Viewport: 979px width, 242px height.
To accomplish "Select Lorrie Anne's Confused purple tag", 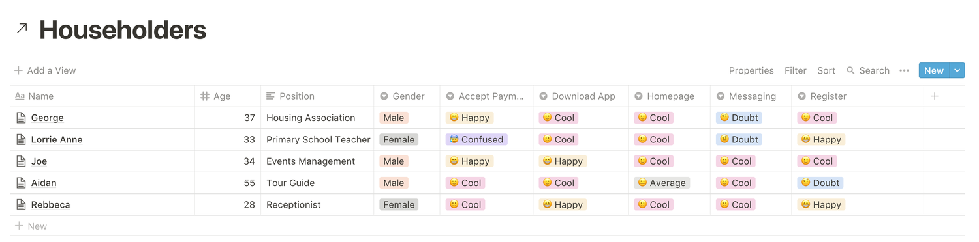I will click(x=476, y=139).
